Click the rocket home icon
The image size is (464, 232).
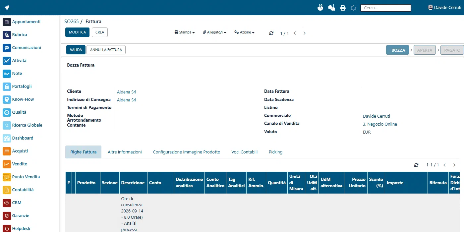(7, 8)
